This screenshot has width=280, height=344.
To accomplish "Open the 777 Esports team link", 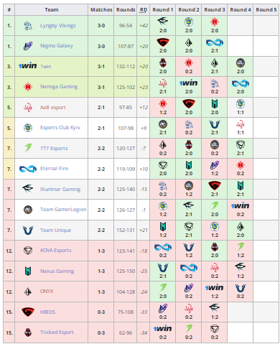I will [54, 149].
